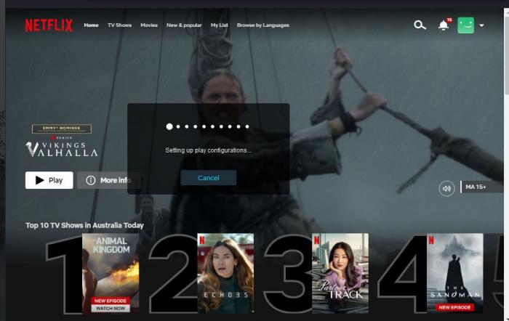Open My List page
Image resolution: width=509 pixels, height=321 pixels.
tap(220, 25)
